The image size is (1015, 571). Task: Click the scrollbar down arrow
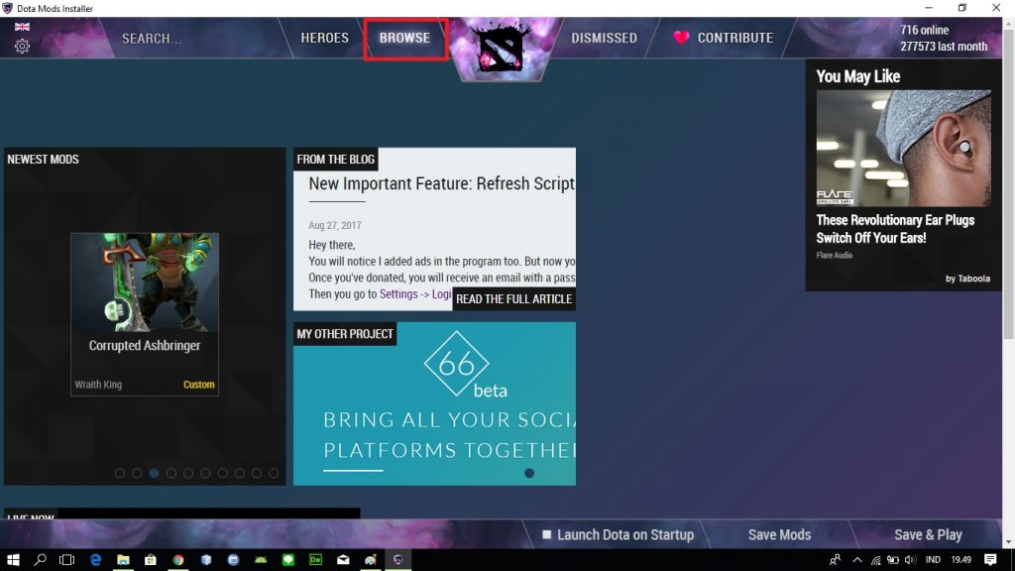point(1008,542)
